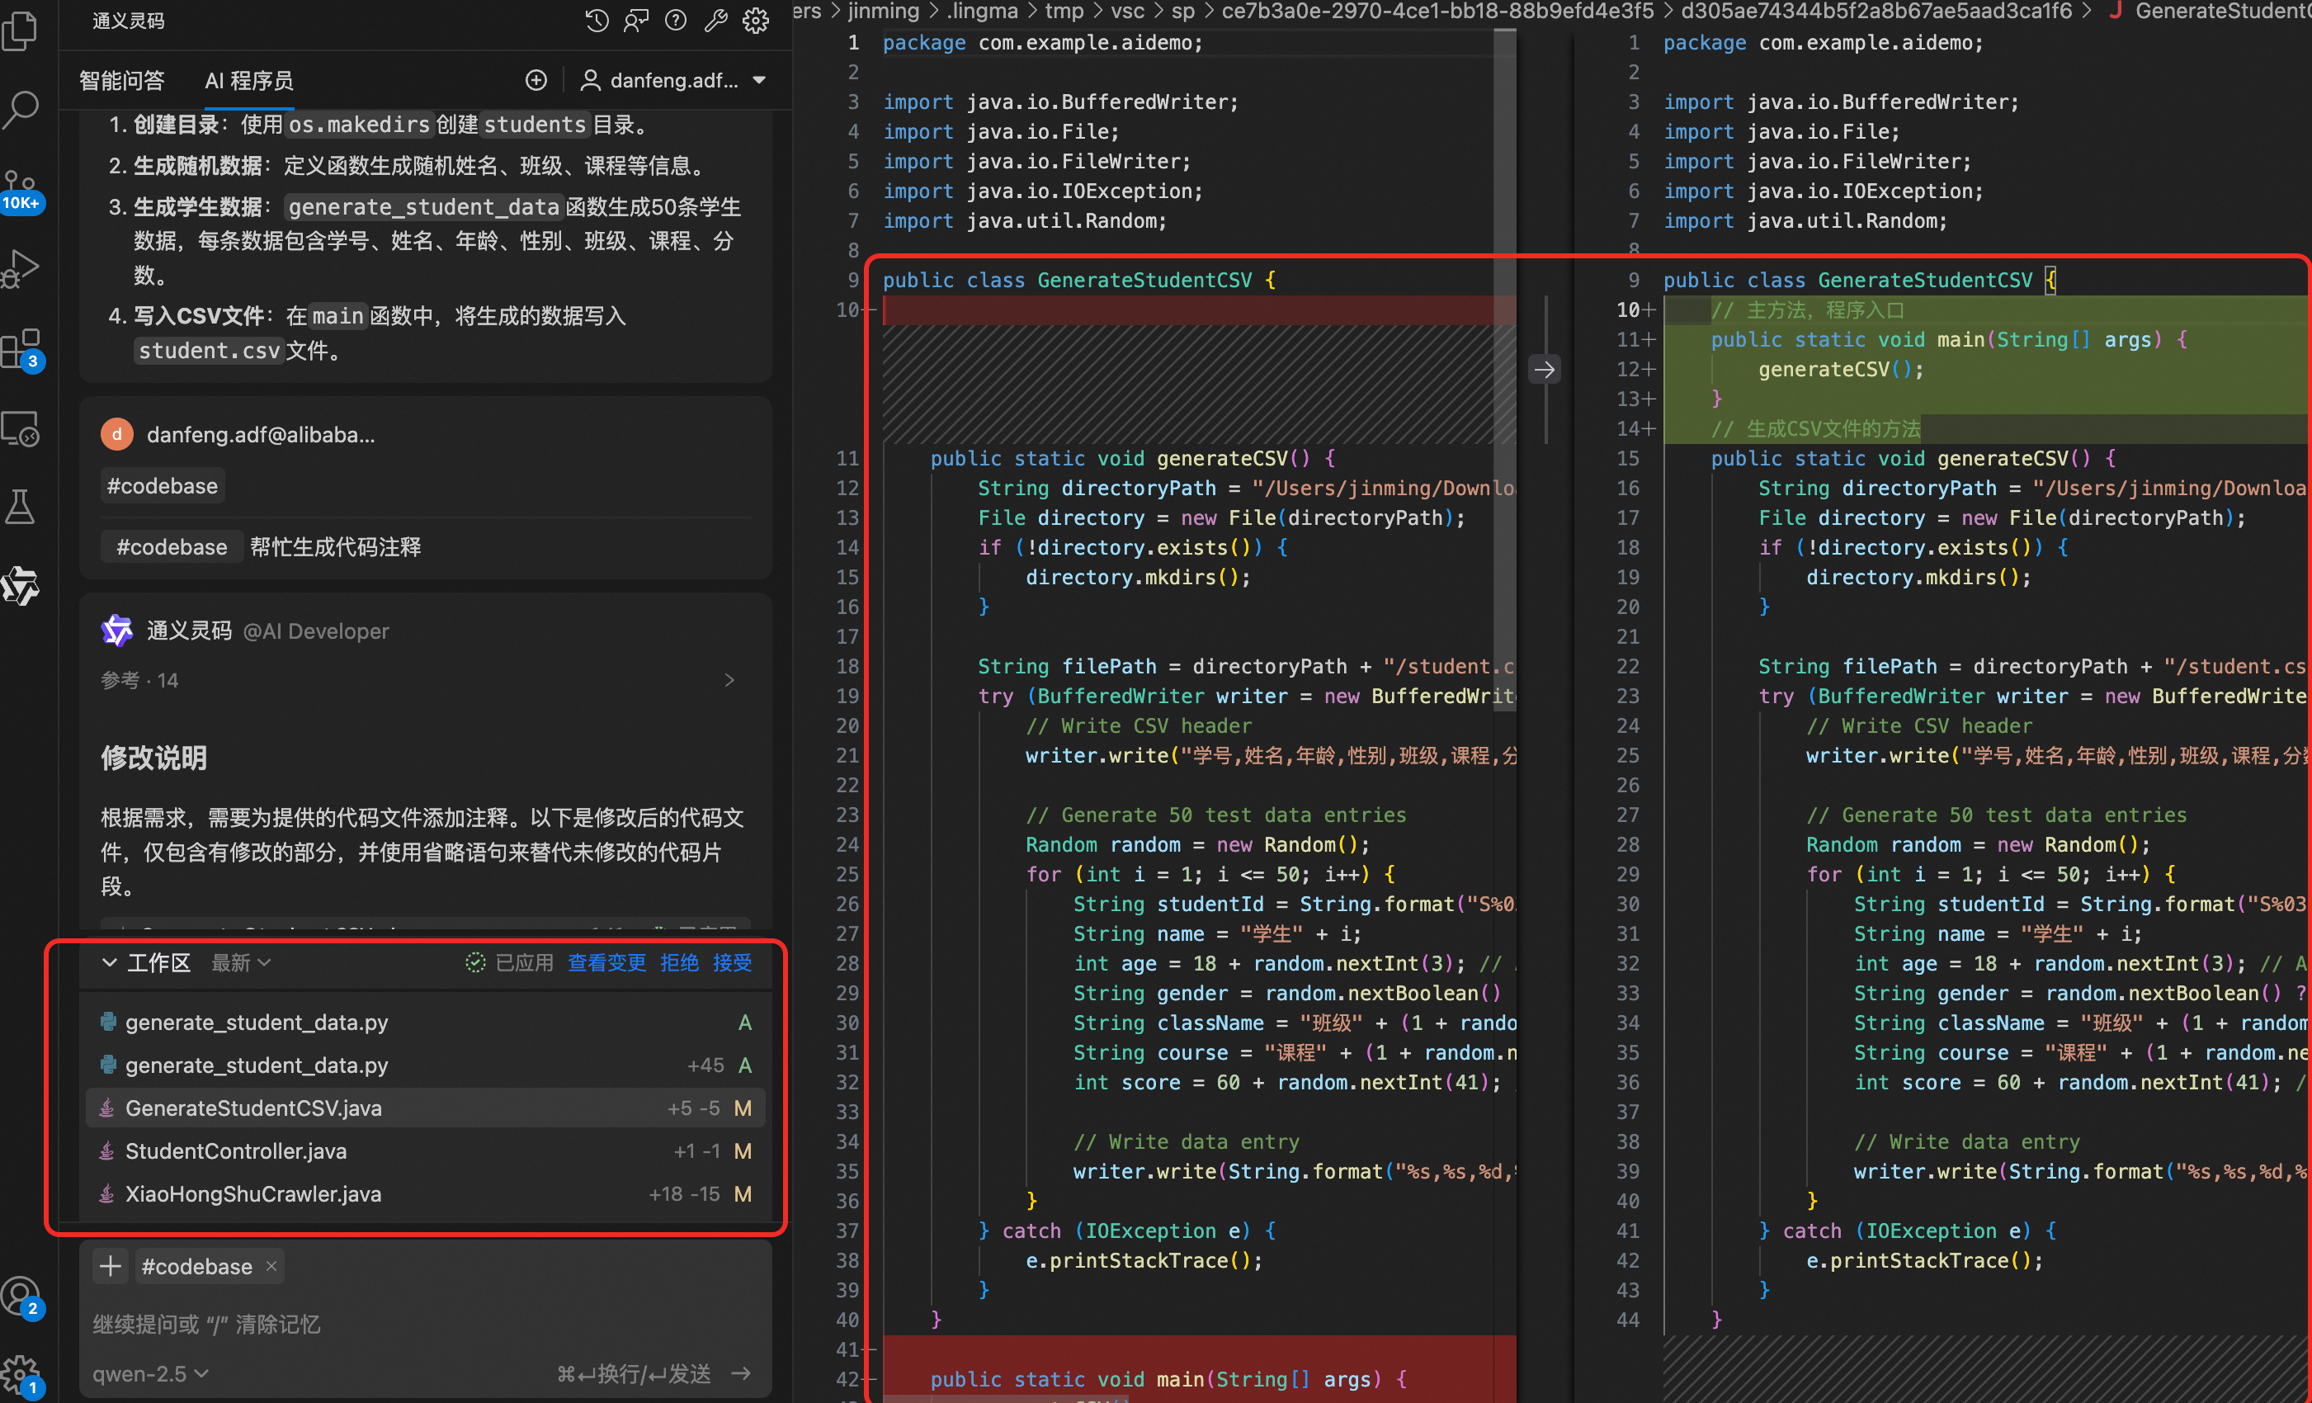Viewport: 2312px width, 1403px height.
Task: Select the AI 程序员 tab
Action: pyautogui.click(x=248, y=81)
